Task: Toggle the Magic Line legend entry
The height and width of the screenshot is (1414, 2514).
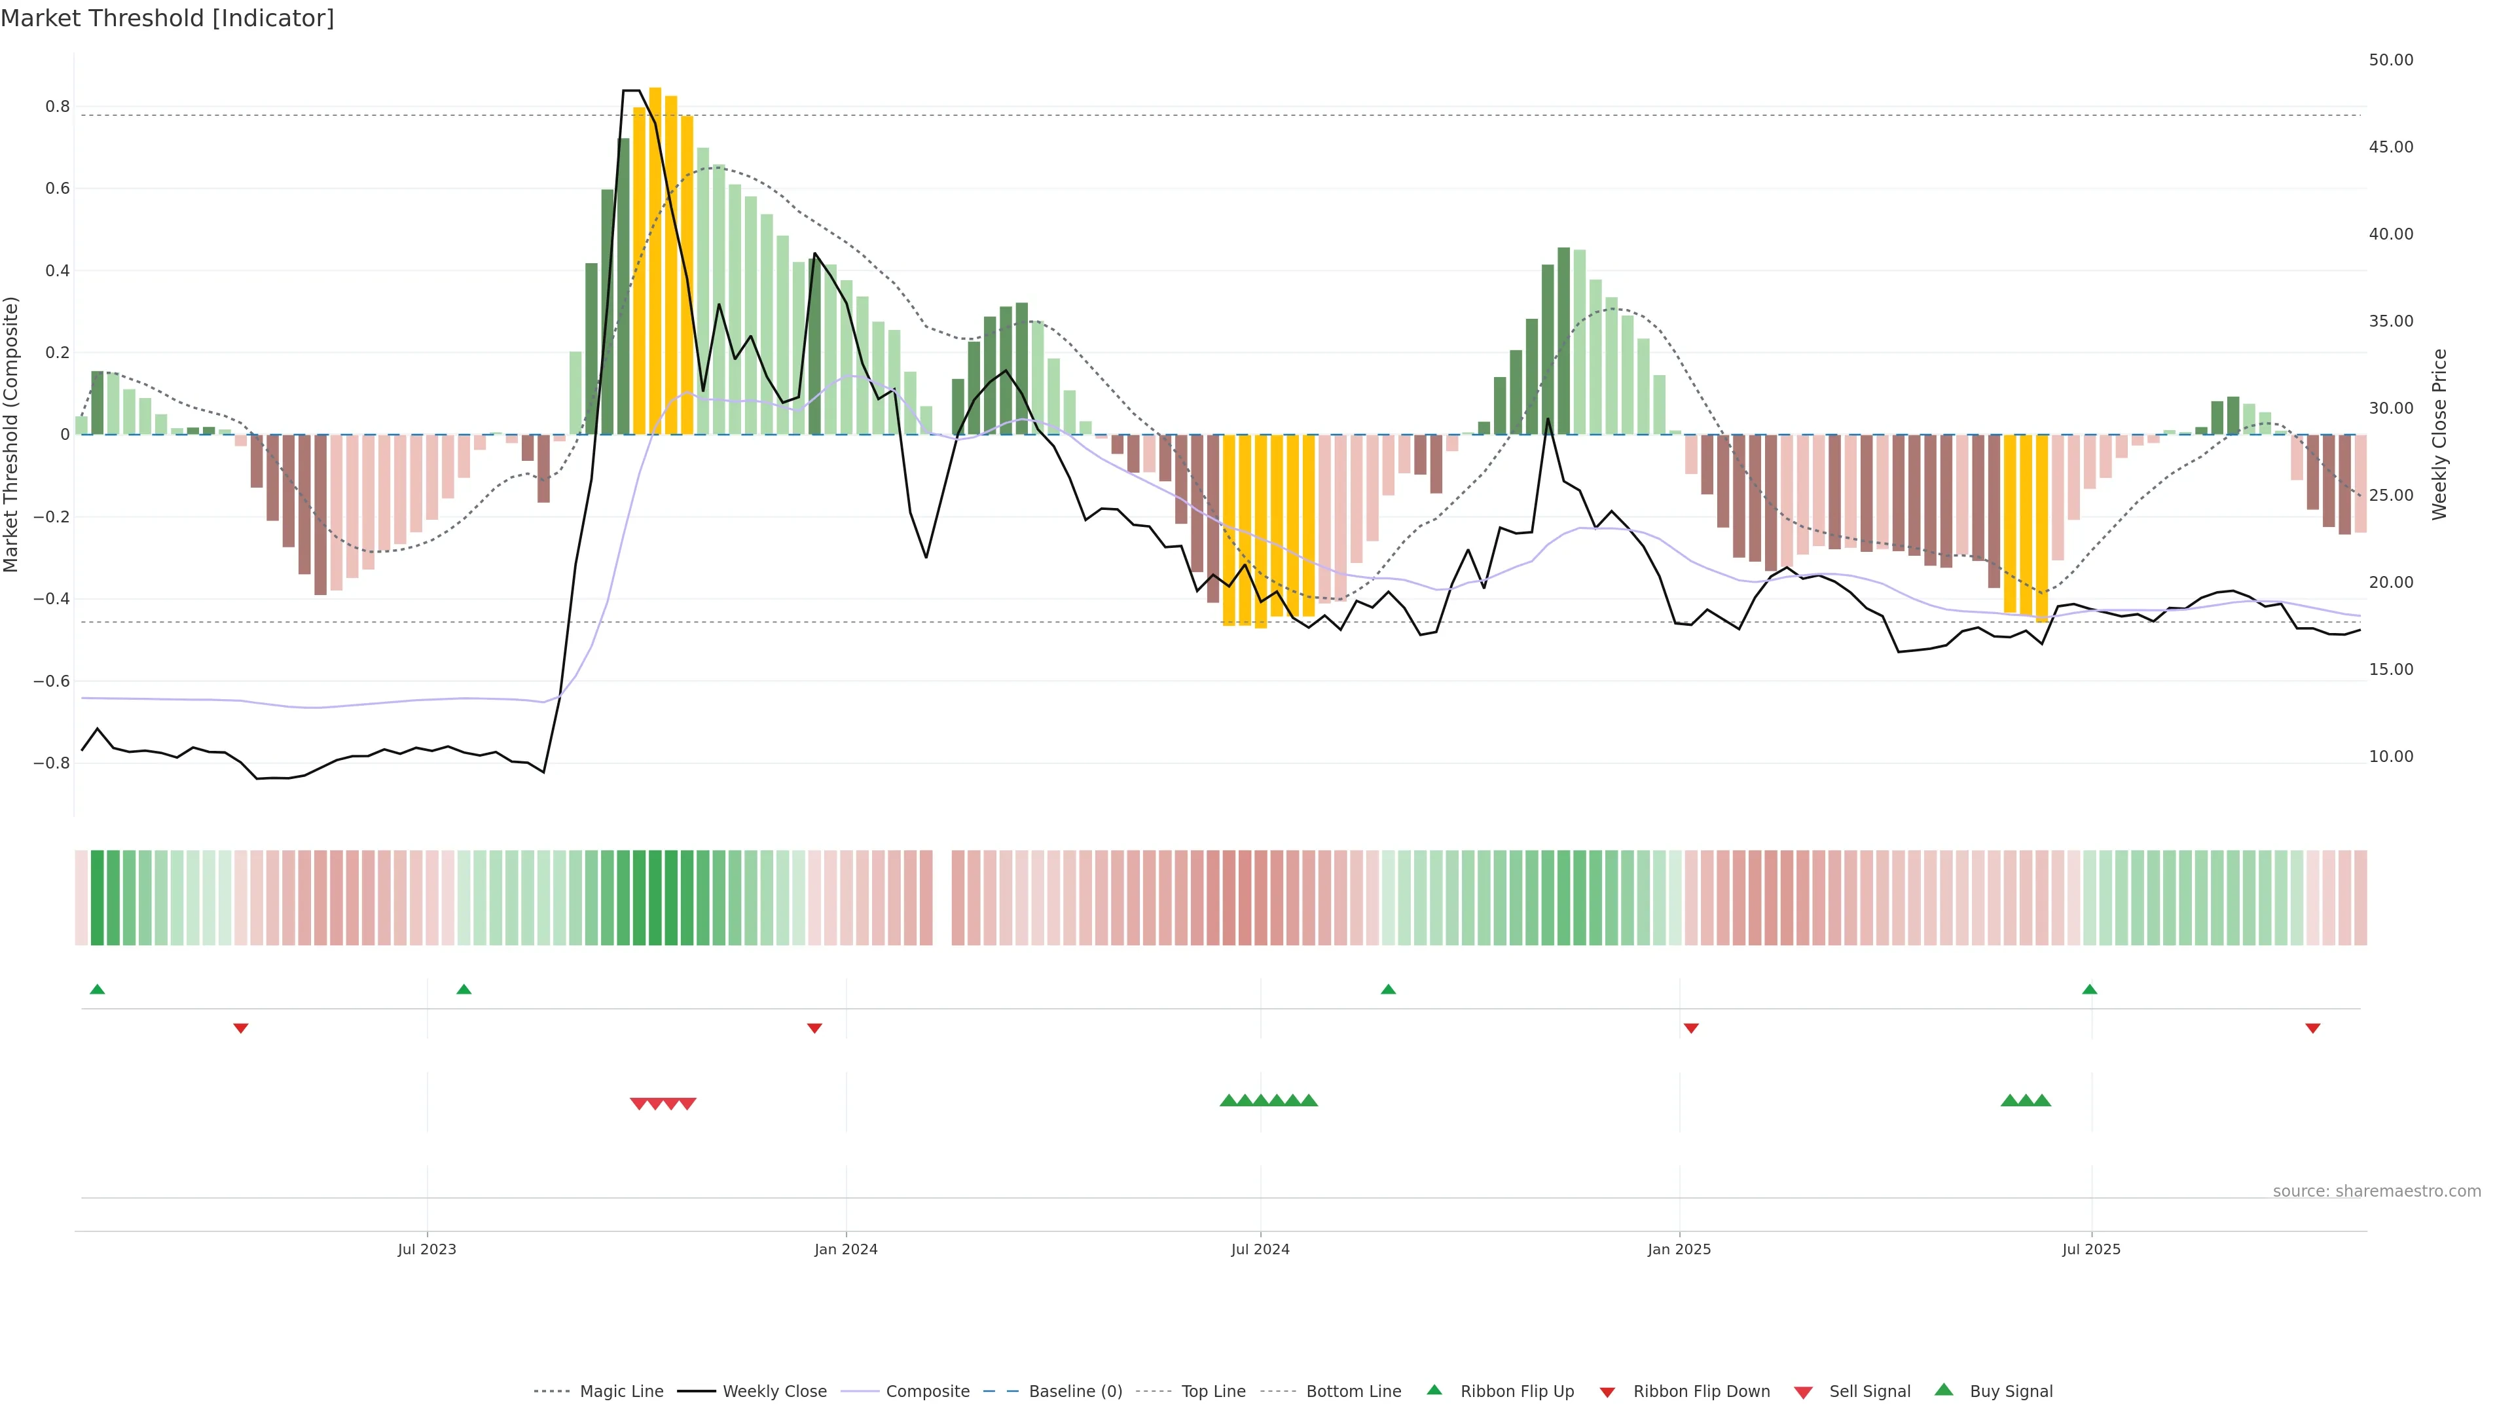Action: (621, 1392)
